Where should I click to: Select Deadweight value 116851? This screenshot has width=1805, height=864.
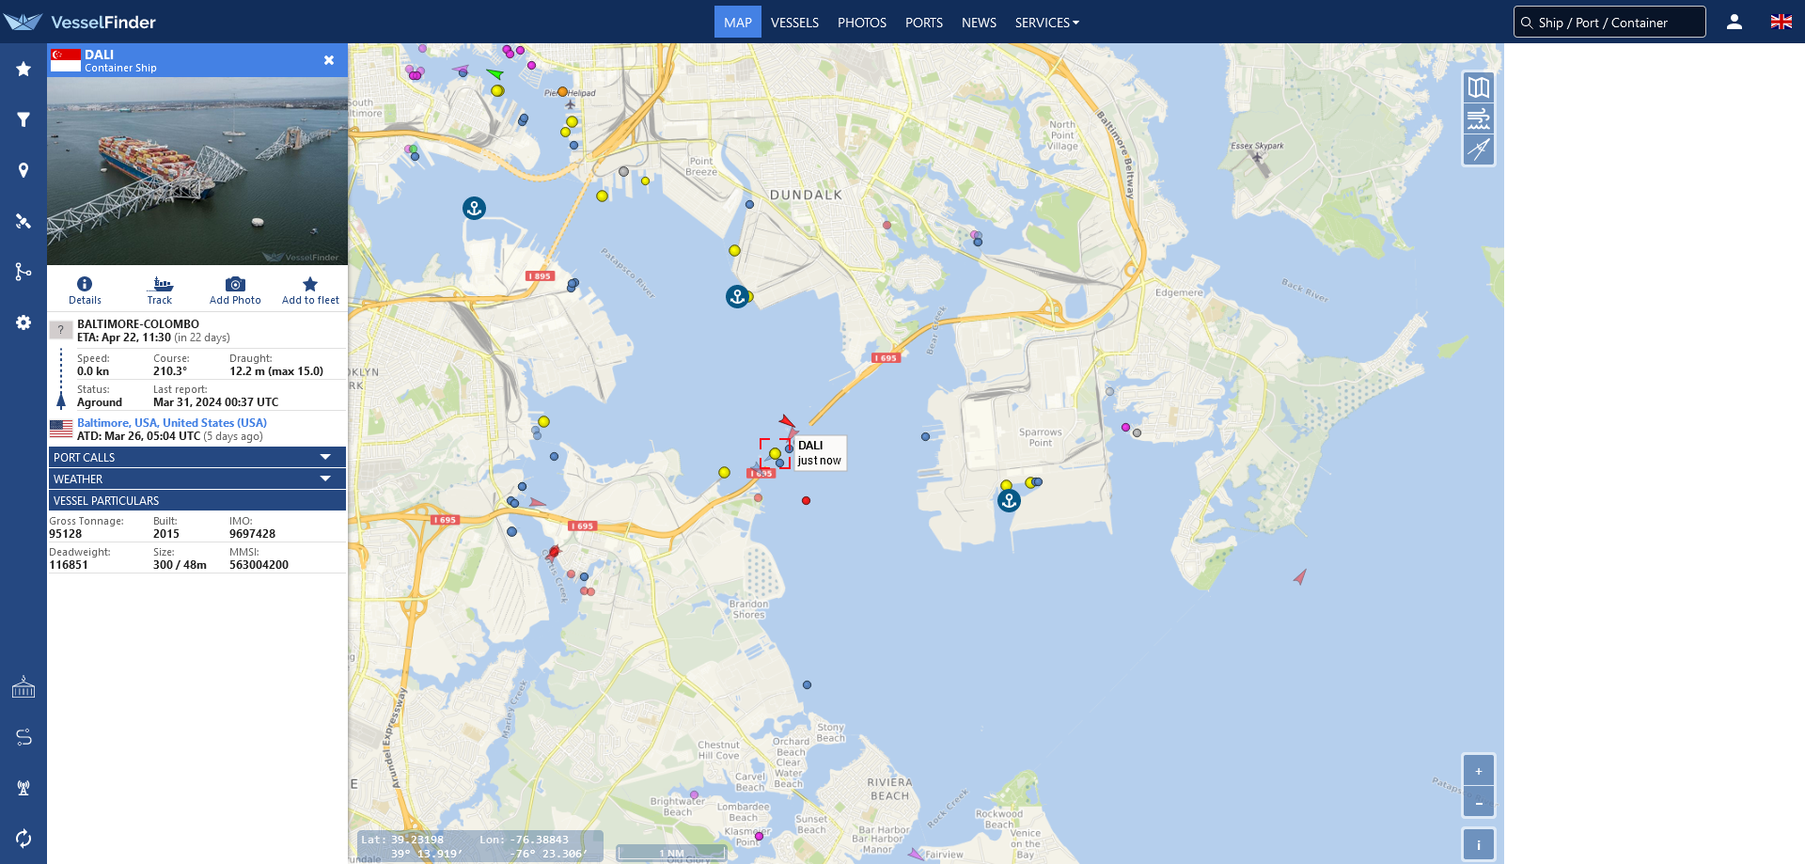point(69,565)
